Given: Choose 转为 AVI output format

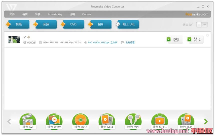Looking at the screenshot, I should click(28, 121).
